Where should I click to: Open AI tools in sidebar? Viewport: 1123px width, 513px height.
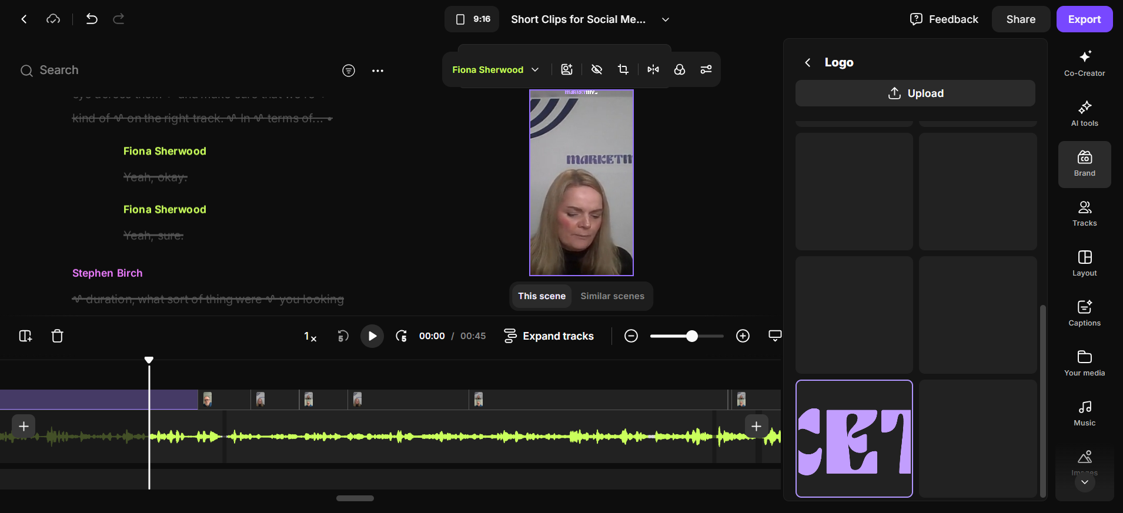1084,114
